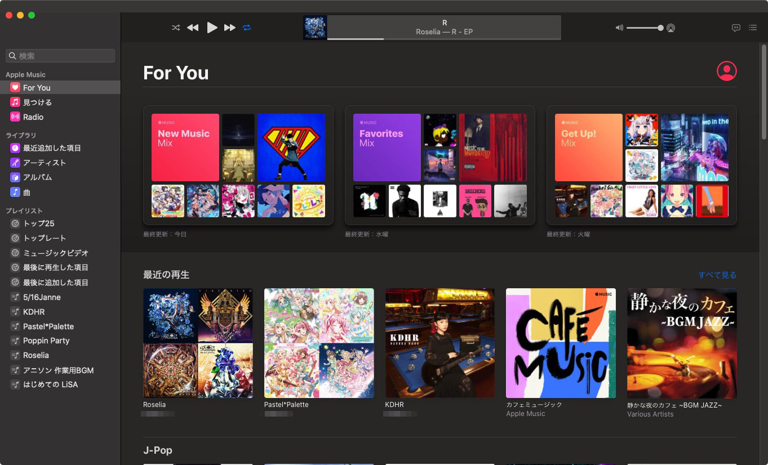Click the microphone icon for アーティスト
The image size is (768, 465).
[15, 163]
